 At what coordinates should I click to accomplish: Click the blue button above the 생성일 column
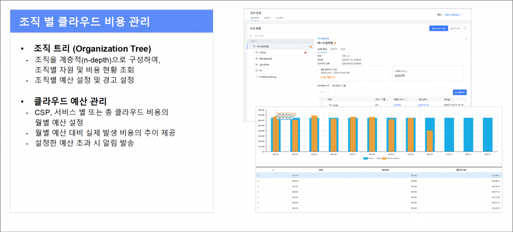click(460, 92)
